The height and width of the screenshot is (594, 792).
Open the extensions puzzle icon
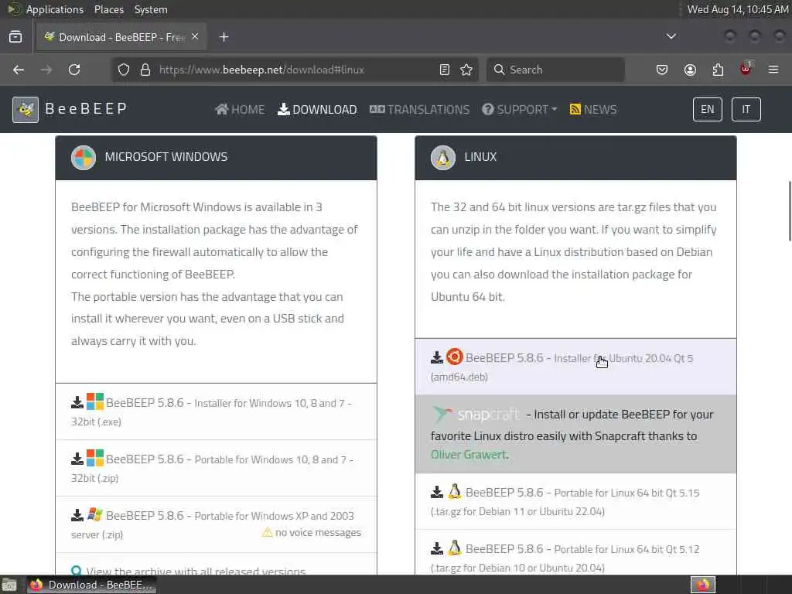point(718,70)
